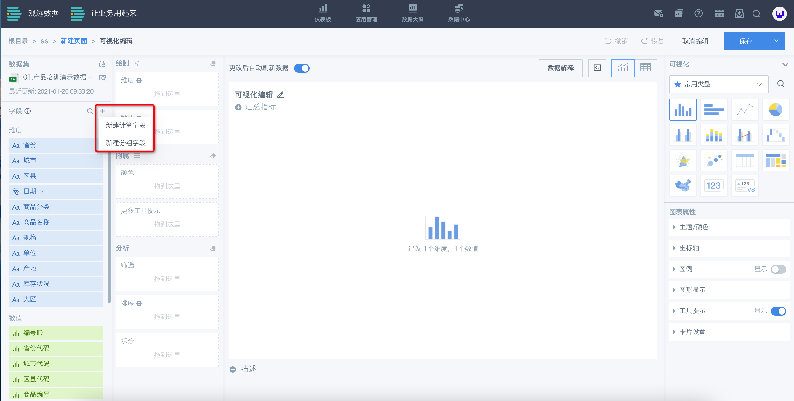Click 取消编辑 to cancel editing
794x401 pixels.
coord(695,41)
